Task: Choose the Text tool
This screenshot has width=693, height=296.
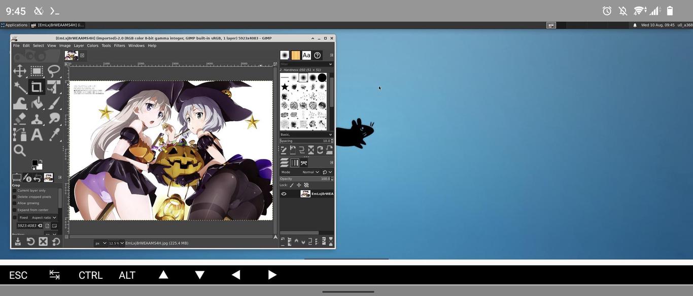Action: click(x=37, y=135)
